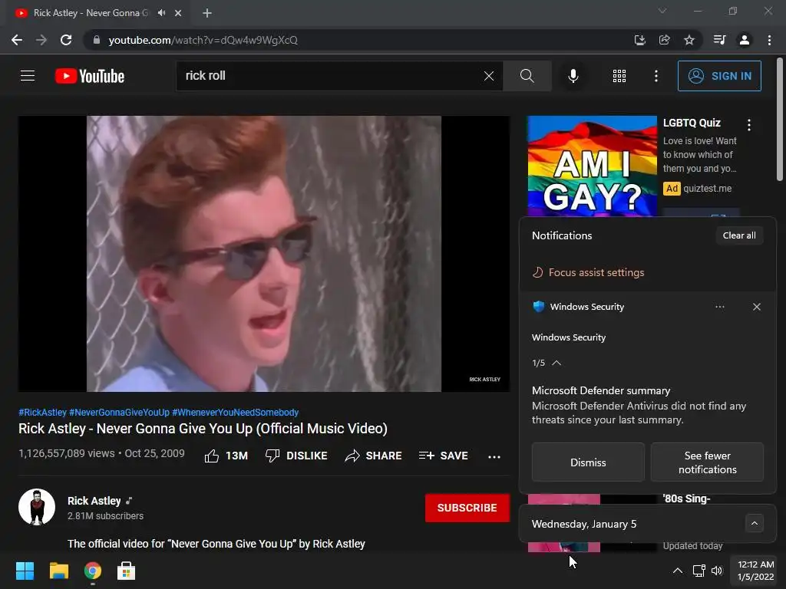Click the DISLIKE button

pyautogui.click(x=296, y=456)
